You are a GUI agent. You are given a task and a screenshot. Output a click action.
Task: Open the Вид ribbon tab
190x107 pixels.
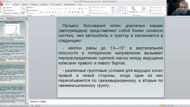pos(80,4)
